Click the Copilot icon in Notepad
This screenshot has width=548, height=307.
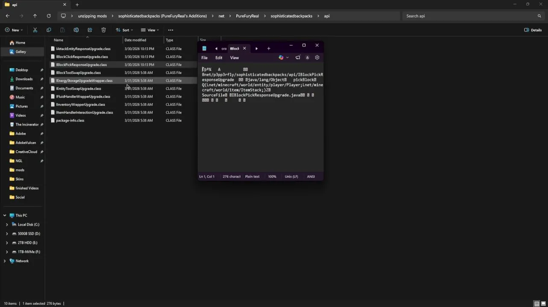tap(281, 58)
